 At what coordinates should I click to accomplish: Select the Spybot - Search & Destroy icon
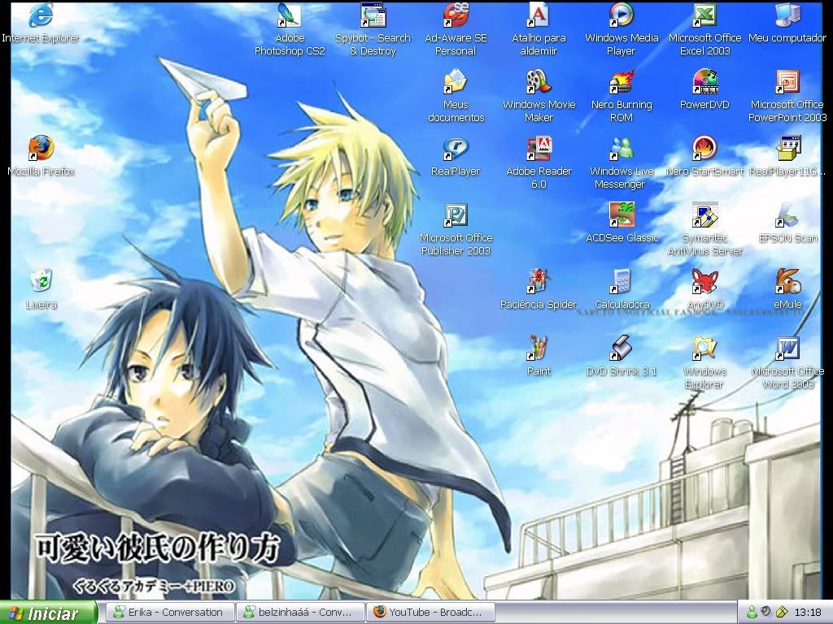point(373,15)
